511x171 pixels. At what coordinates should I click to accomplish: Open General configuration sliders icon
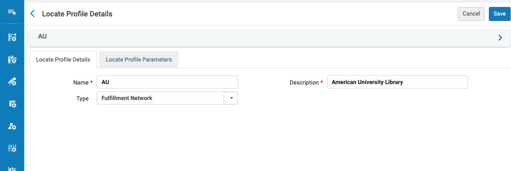[x=12, y=148]
